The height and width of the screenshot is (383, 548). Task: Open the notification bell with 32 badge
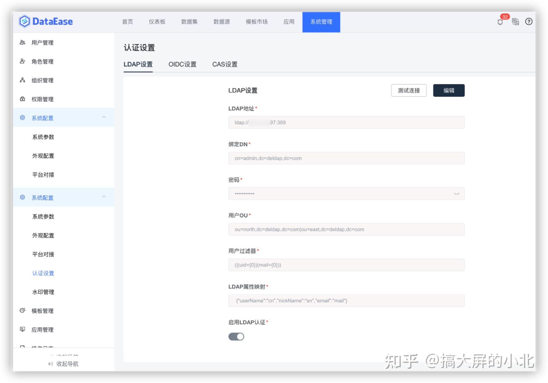click(500, 22)
